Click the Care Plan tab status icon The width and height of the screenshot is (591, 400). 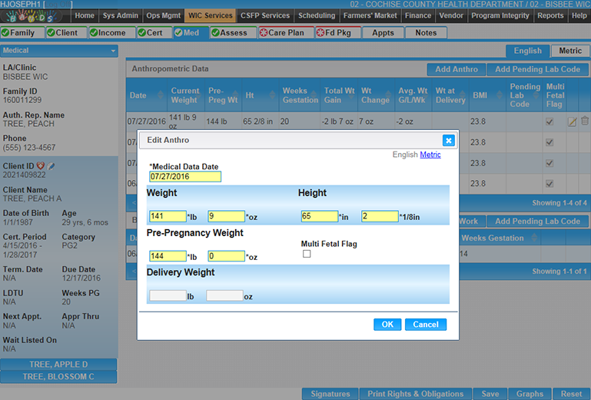[x=263, y=33]
